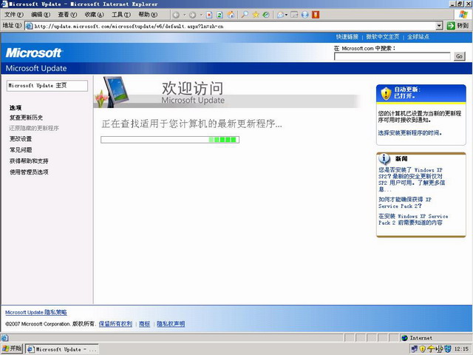Open 更改设置 in the sidebar

click(x=21, y=139)
